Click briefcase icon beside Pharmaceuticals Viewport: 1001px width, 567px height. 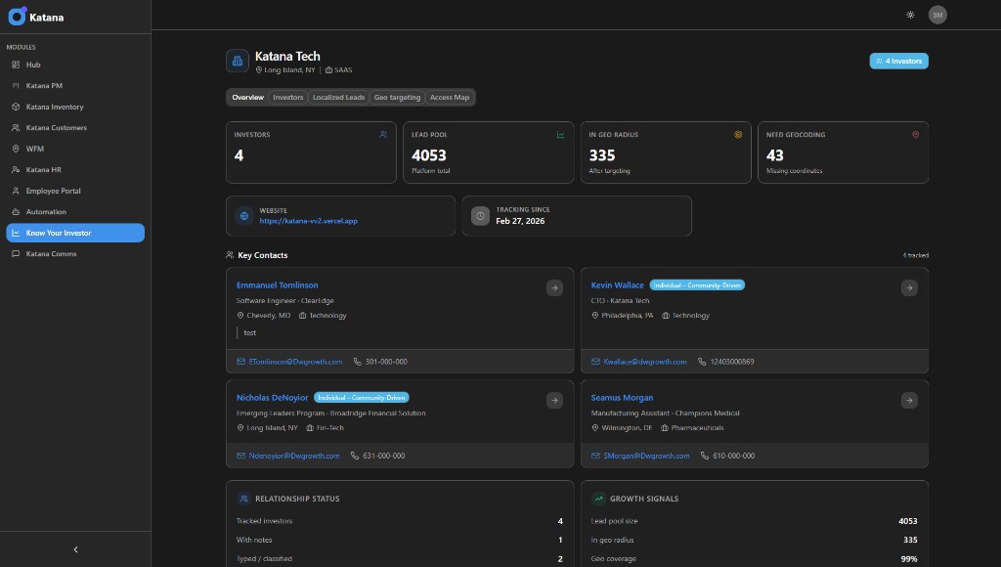coord(665,428)
